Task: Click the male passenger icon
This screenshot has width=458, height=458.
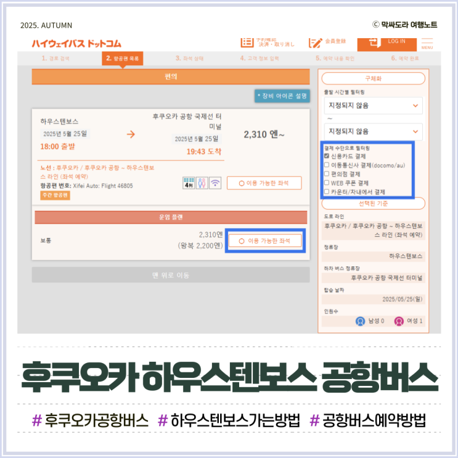Action: click(360, 321)
